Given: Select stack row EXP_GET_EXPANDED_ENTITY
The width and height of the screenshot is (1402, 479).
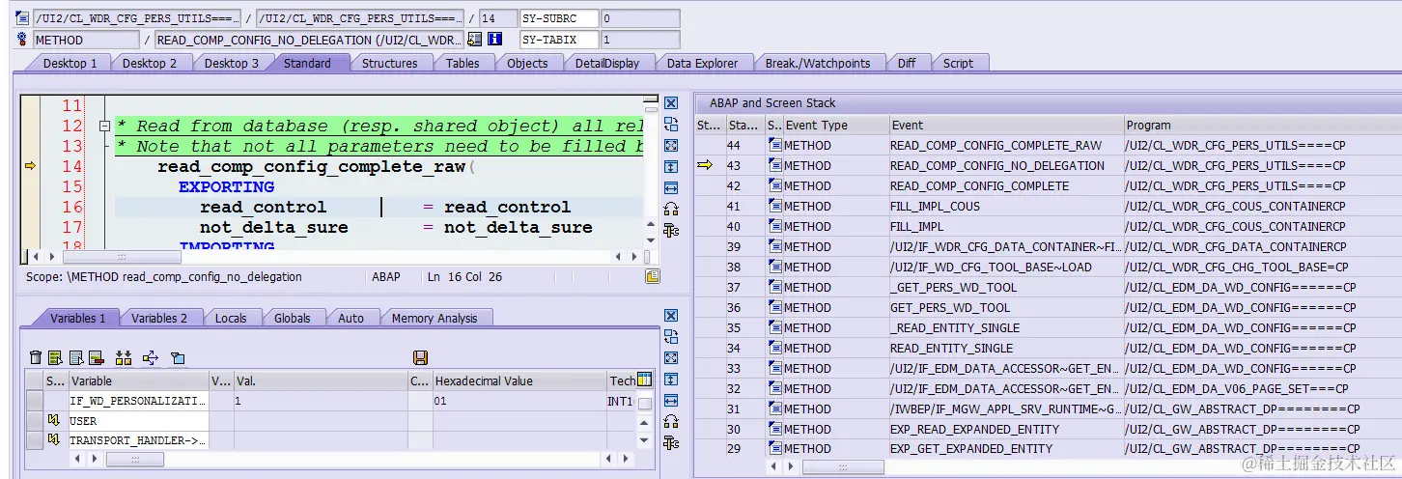Looking at the screenshot, I should [1048, 448].
